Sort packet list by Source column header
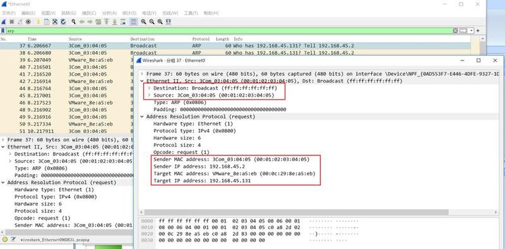 tap(75, 39)
